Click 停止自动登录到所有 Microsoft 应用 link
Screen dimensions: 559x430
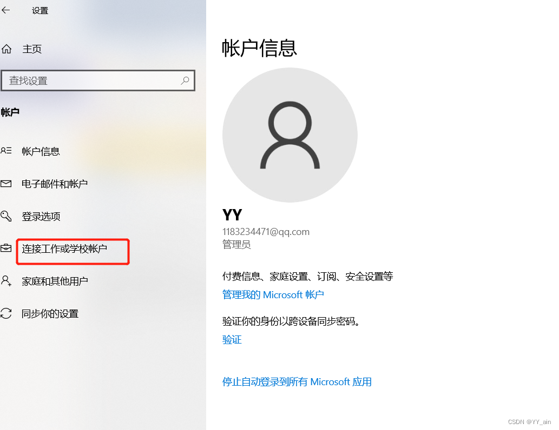(297, 382)
